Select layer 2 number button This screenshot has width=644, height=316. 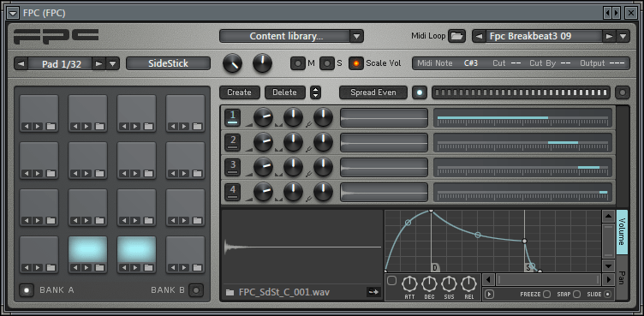233,143
